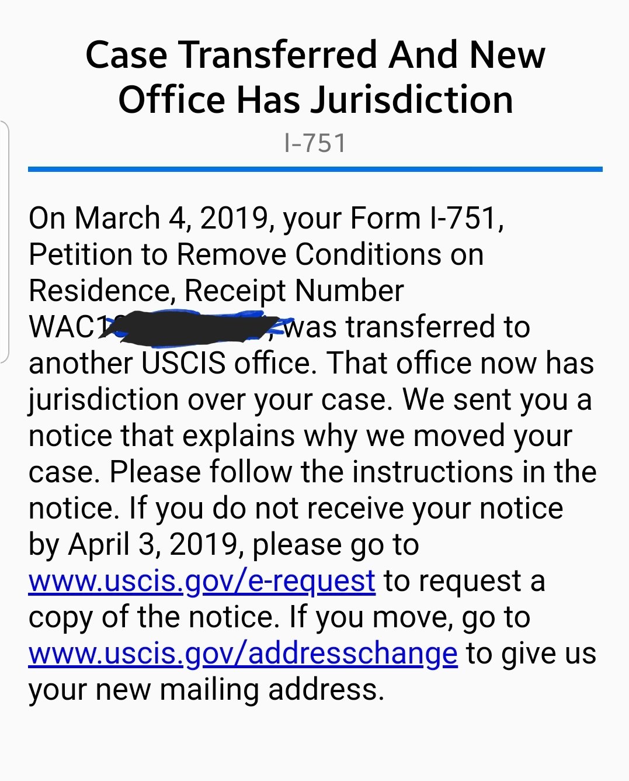The height and width of the screenshot is (781, 629).
Task: Tap the 'Residence, Receipt Number' line
Action: pyautogui.click(x=216, y=291)
